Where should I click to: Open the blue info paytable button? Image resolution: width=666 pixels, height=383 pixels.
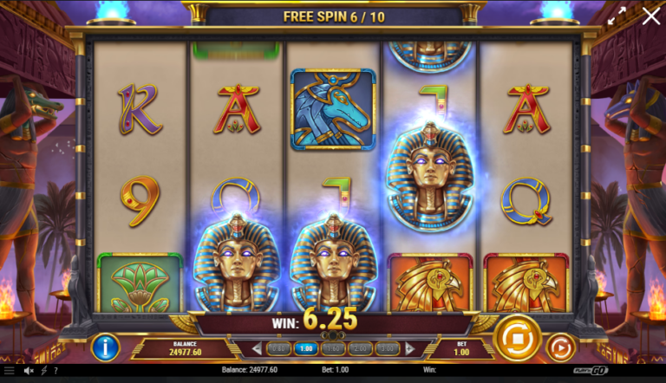point(105,347)
